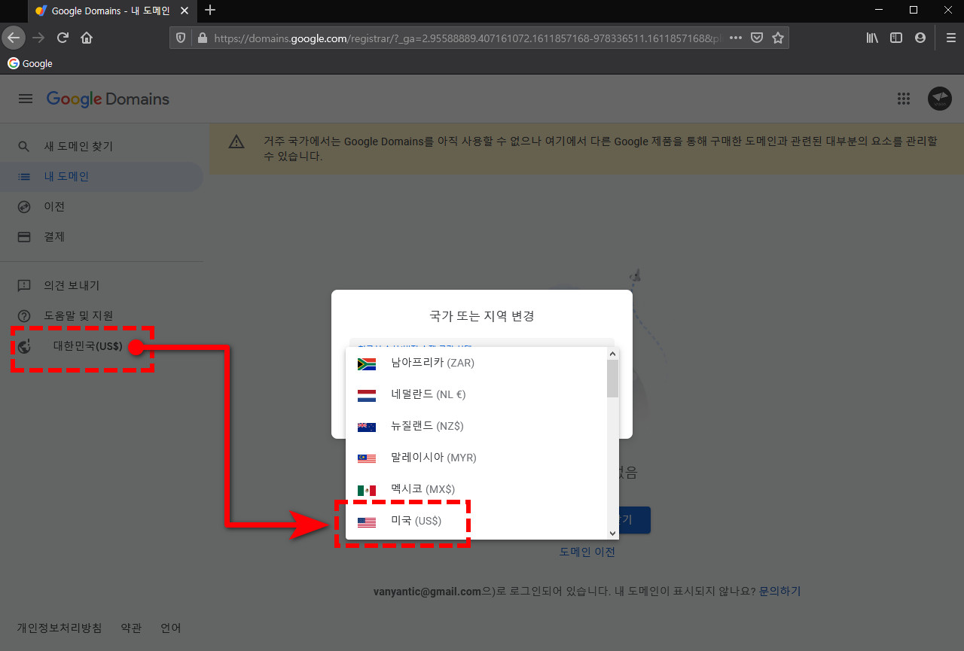The height and width of the screenshot is (651, 964).
Task: Click the 국가 또는 지역 변경 dialog title
Action: pos(482,316)
